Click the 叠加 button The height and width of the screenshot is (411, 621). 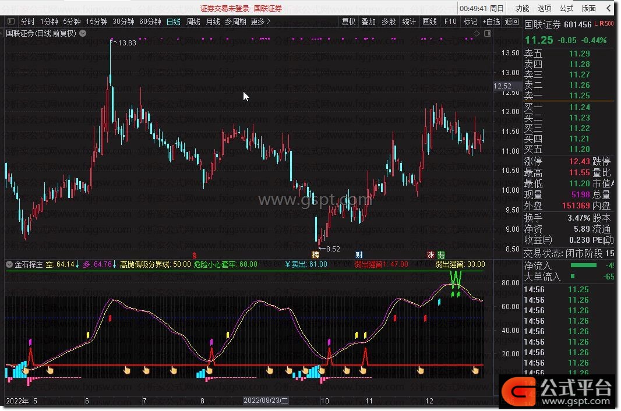(x=368, y=22)
